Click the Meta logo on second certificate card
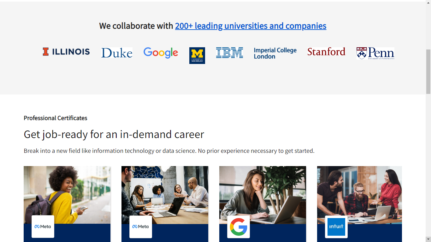This screenshot has height=242, width=431. pos(140,226)
